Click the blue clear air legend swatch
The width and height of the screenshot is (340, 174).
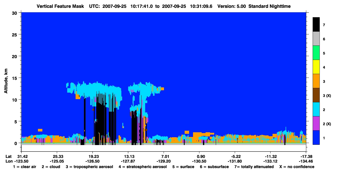click(316, 137)
